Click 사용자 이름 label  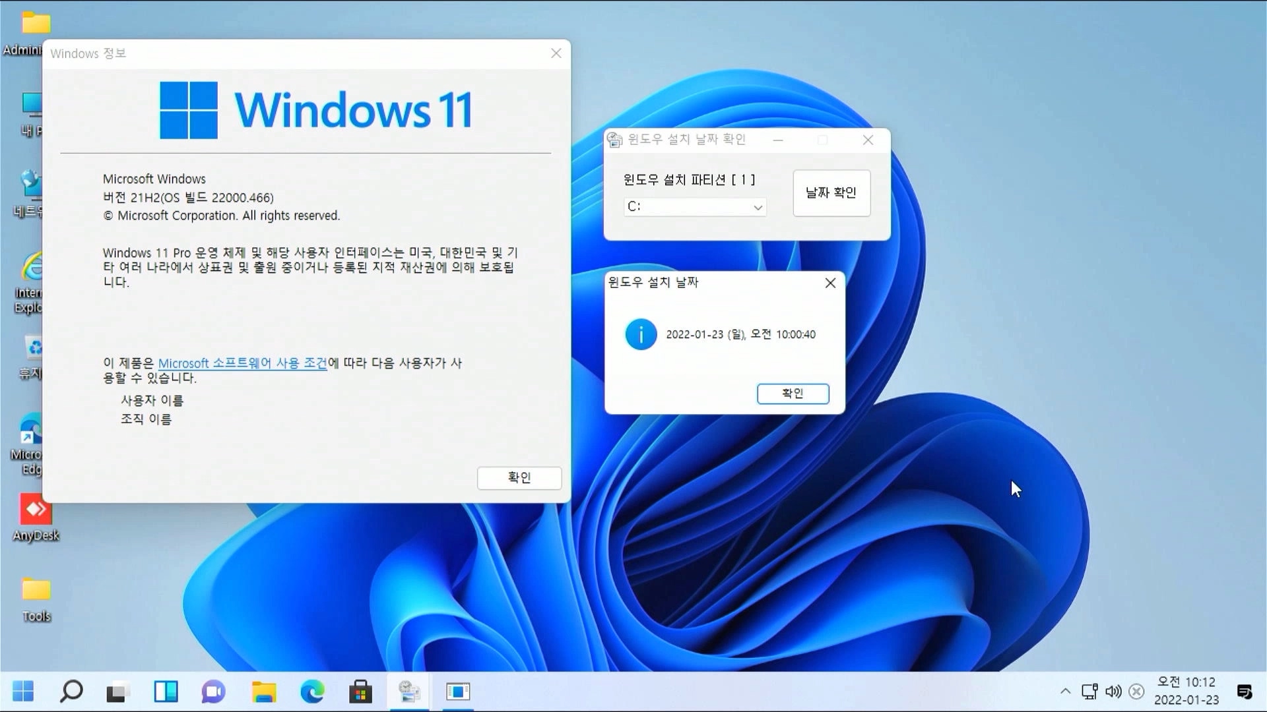[x=152, y=400]
